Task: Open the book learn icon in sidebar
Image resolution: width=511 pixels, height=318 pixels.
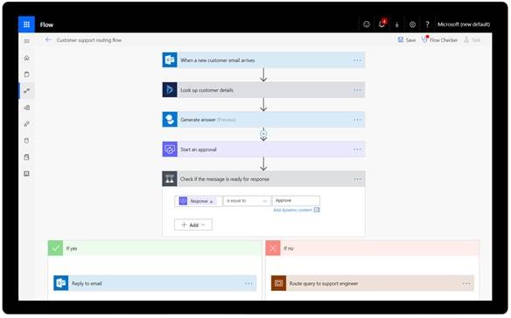Action: pyautogui.click(x=27, y=174)
